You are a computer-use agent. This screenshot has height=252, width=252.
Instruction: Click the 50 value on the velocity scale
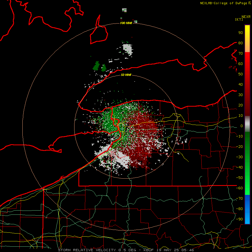coord(241,74)
